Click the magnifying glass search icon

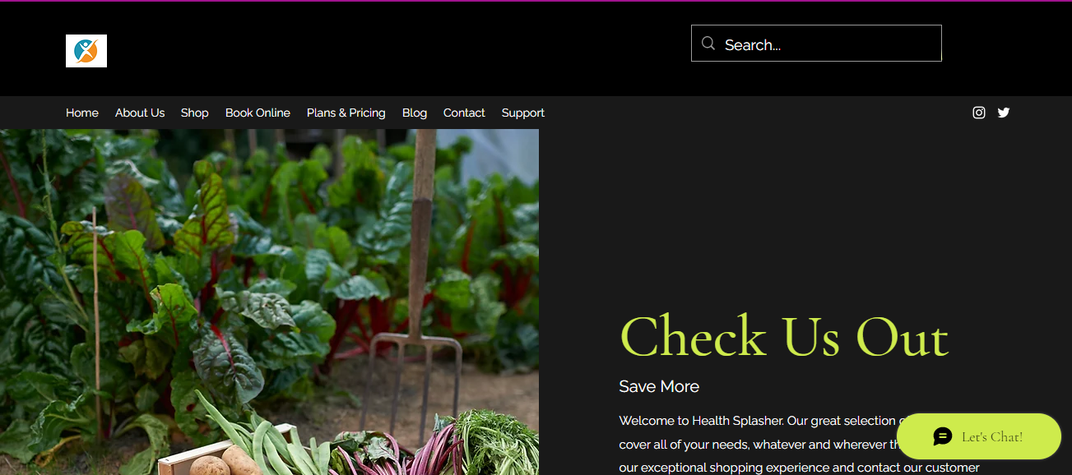tap(708, 44)
